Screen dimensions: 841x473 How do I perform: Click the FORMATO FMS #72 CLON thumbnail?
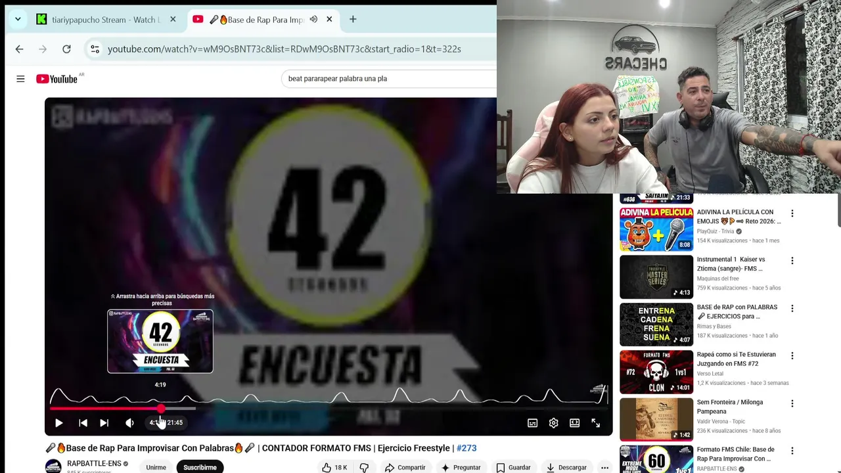[x=656, y=372]
